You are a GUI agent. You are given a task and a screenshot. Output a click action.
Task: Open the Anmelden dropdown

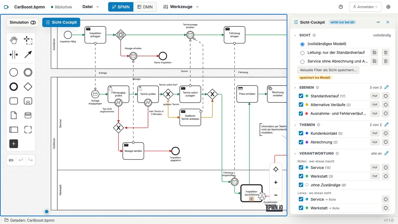point(365,7)
